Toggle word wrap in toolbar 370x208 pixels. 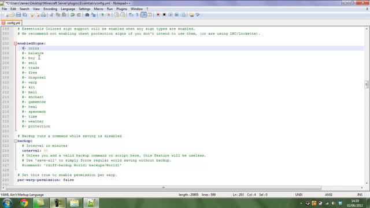(x=131, y=15)
